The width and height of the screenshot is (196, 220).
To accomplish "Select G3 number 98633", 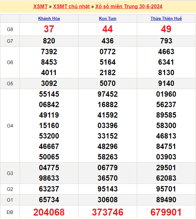I will pyautogui.click(x=49, y=178).
